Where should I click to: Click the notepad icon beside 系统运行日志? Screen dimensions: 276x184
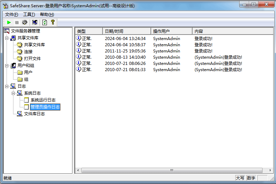click(27, 100)
